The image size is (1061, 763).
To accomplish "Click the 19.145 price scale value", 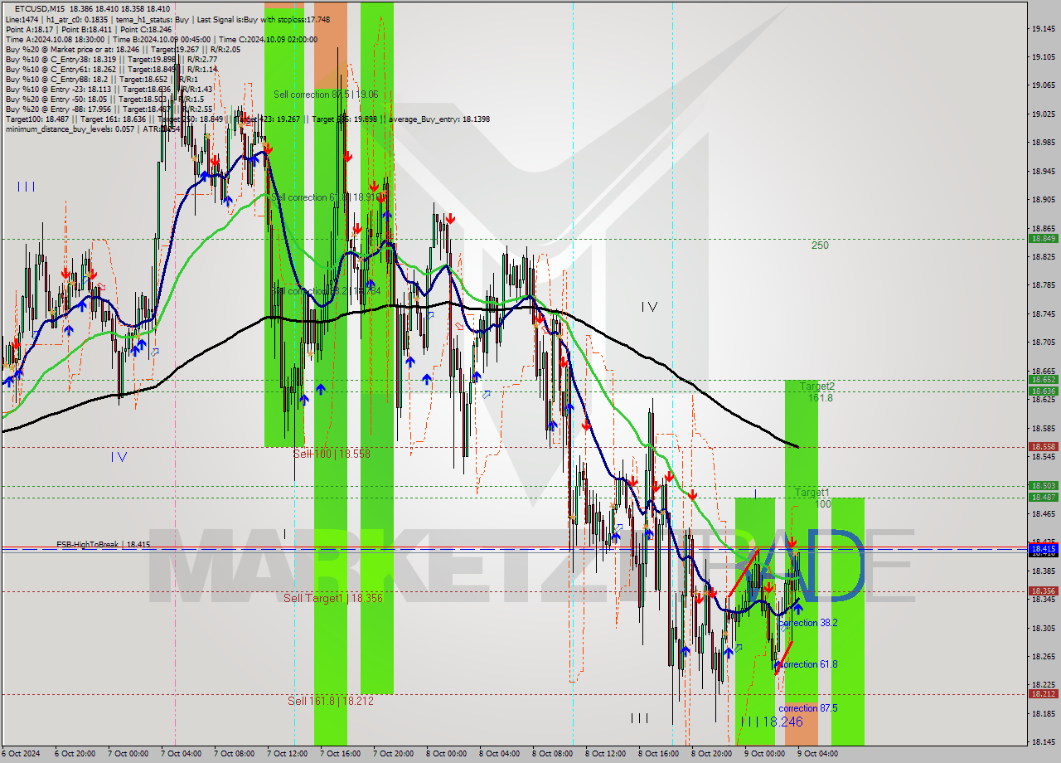I will pos(1043,28).
